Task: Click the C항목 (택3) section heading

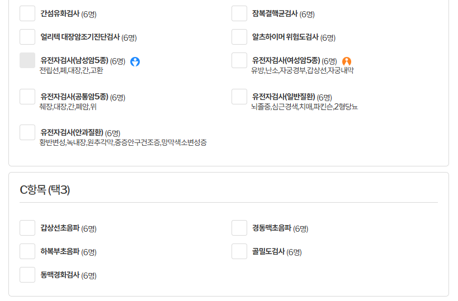Action: pyautogui.click(x=45, y=190)
